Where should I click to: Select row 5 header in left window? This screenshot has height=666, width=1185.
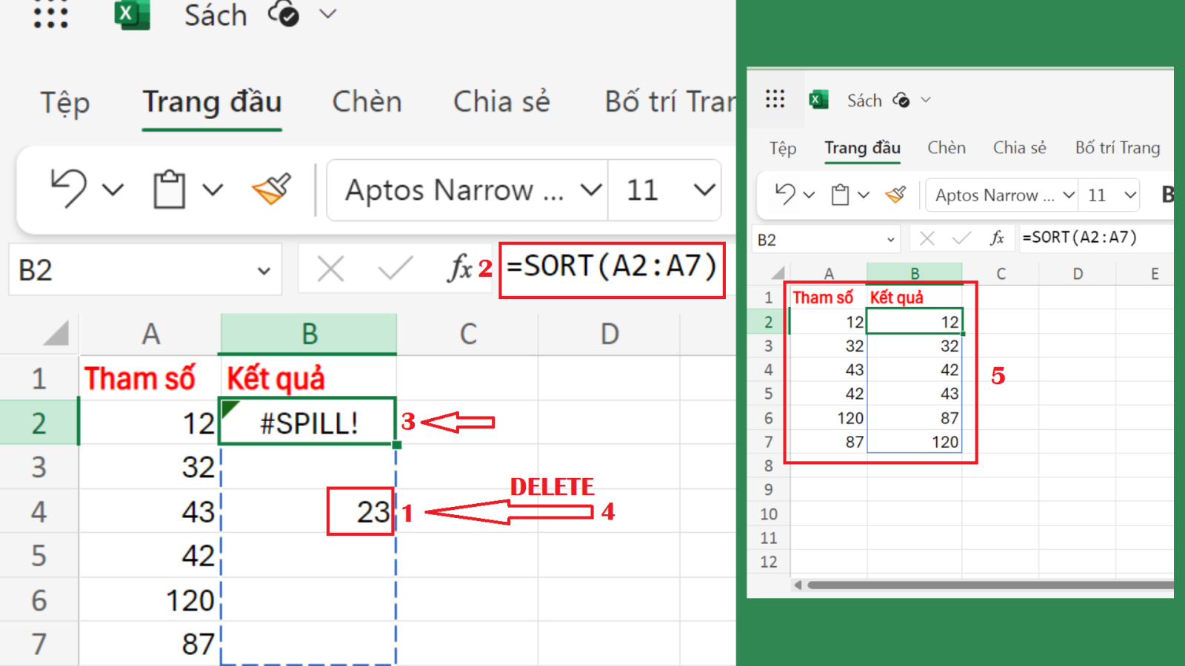[x=39, y=556]
